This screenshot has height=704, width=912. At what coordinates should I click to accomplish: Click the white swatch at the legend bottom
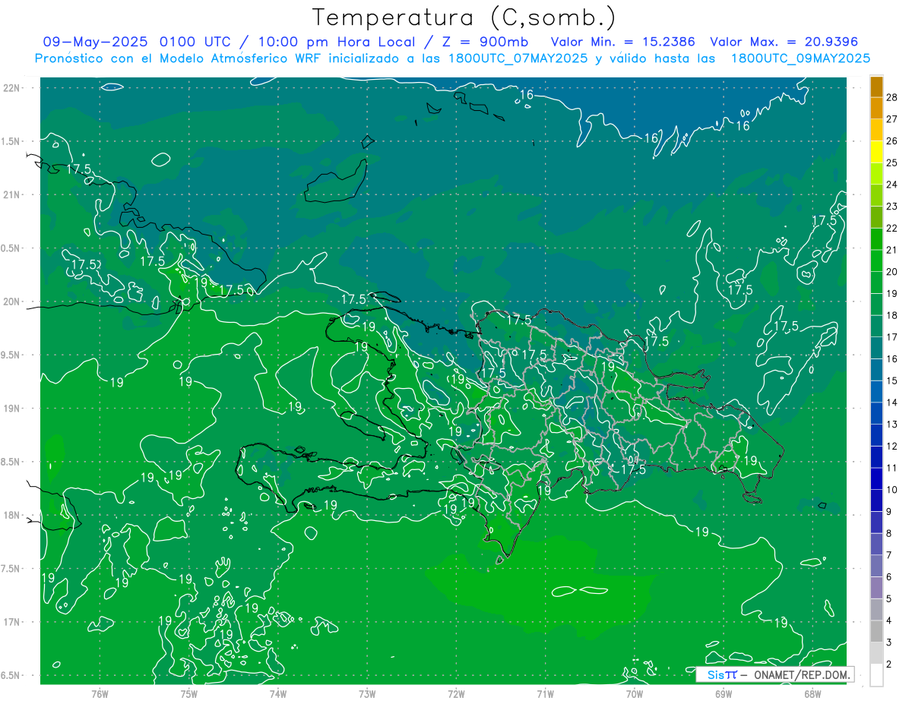(x=876, y=675)
